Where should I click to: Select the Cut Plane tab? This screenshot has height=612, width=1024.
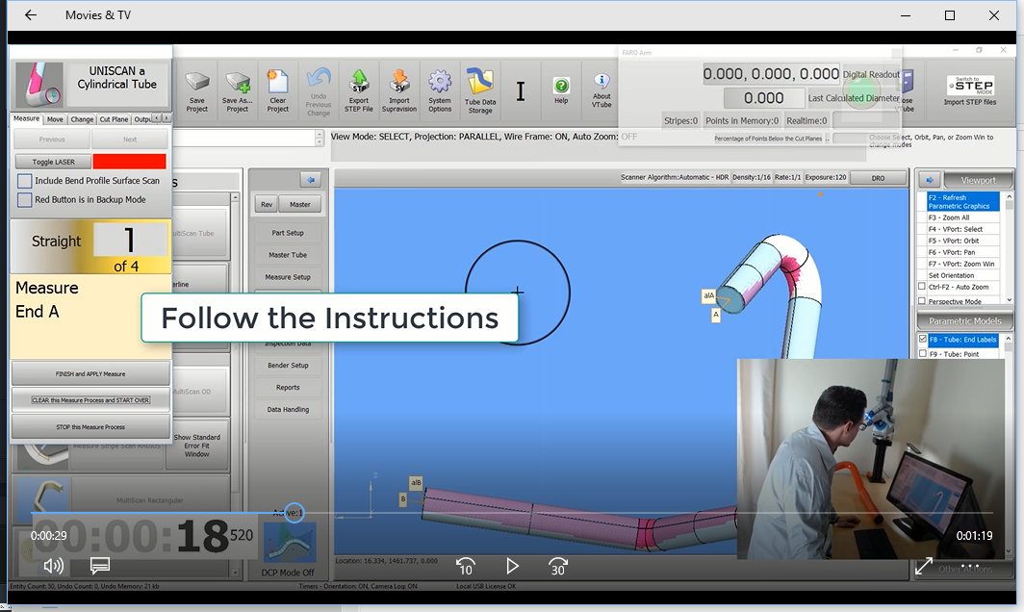pyautogui.click(x=114, y=119)
